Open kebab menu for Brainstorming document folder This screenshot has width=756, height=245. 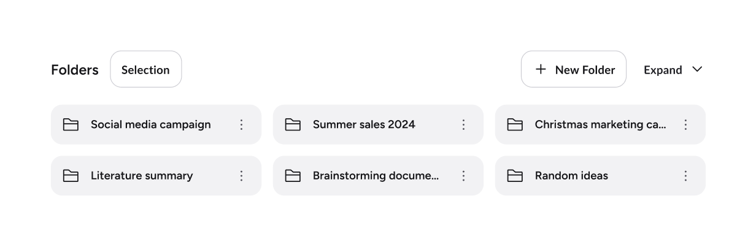(463, 176)
